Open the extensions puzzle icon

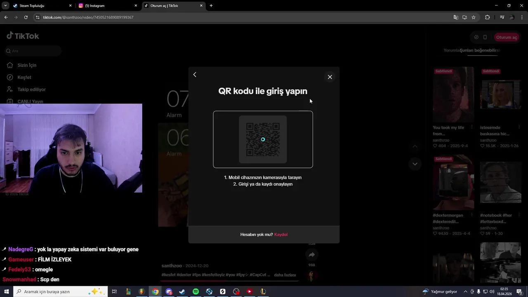point(487,17)
